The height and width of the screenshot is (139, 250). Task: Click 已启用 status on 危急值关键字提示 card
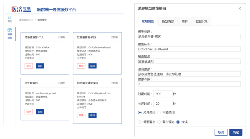[x=114, y=83]
